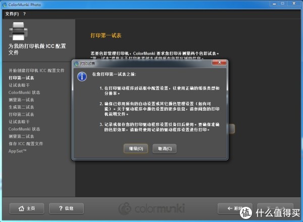Click the 主页 home button
Viewport: 303px width, 222px height.
(x=27, y=208)
